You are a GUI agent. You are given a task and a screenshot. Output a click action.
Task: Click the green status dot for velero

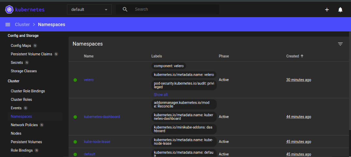pyautogui.click(x=75, y=80)
